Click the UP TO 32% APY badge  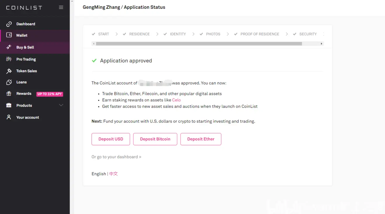point(50,94)
